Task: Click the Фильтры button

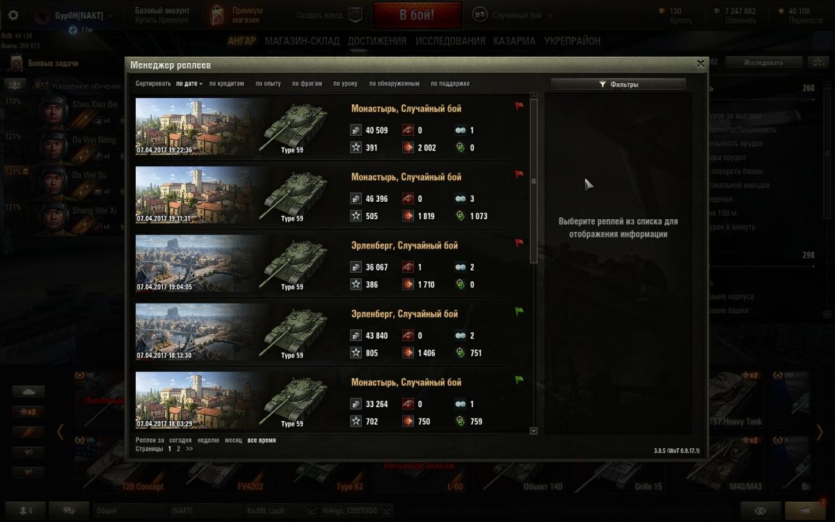Action: 619,84
